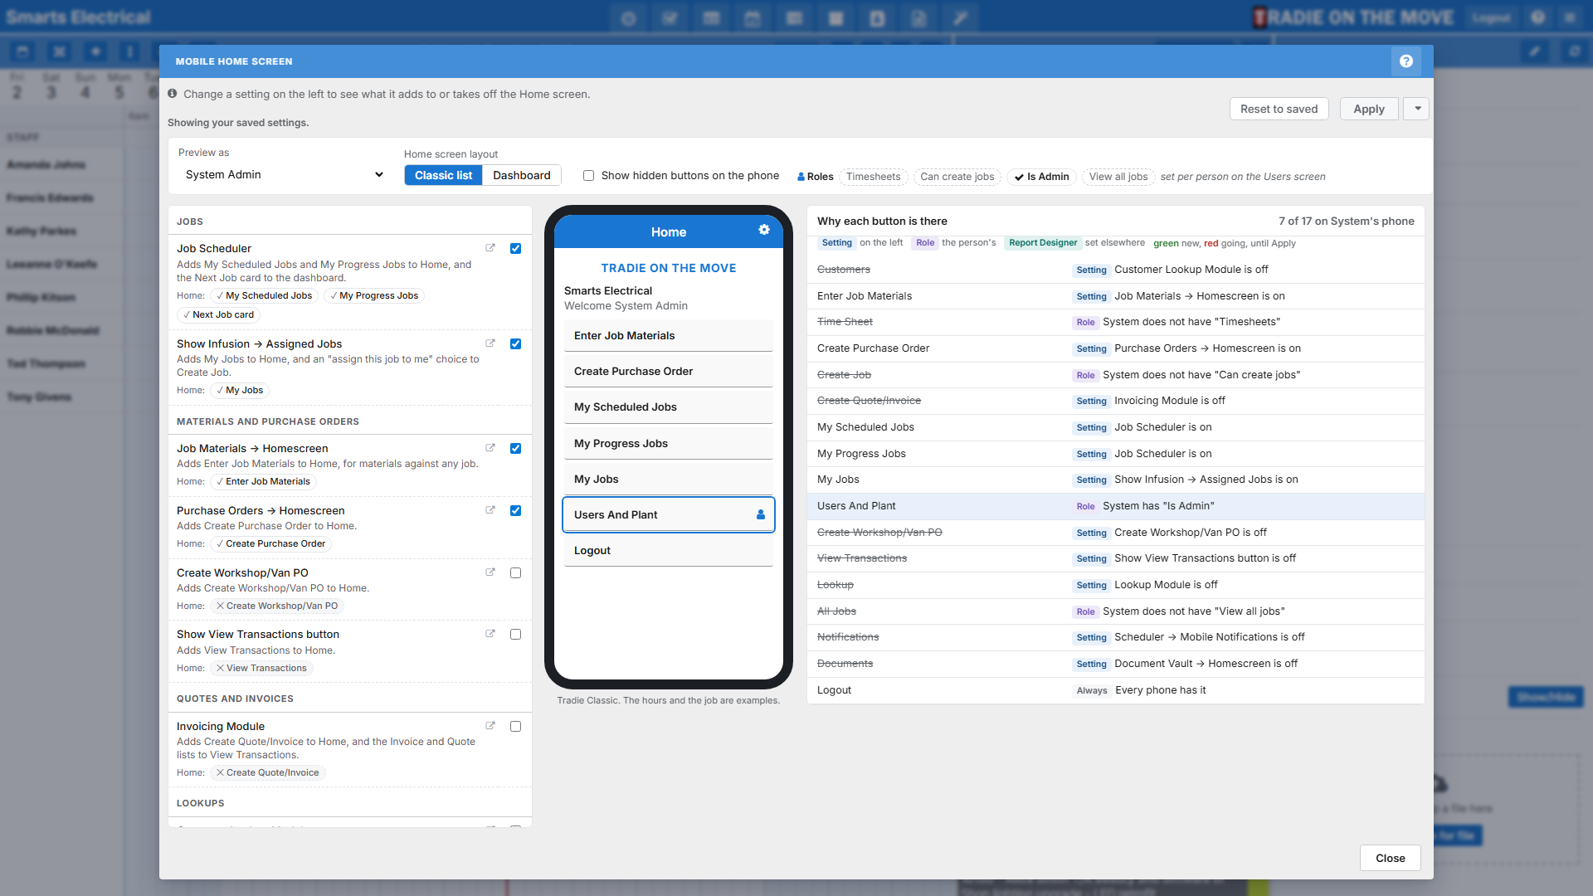Viewport: 1593px width, 896px height.
Task: Select Users And Plant row in reasons list
Action: point(1116,506)
